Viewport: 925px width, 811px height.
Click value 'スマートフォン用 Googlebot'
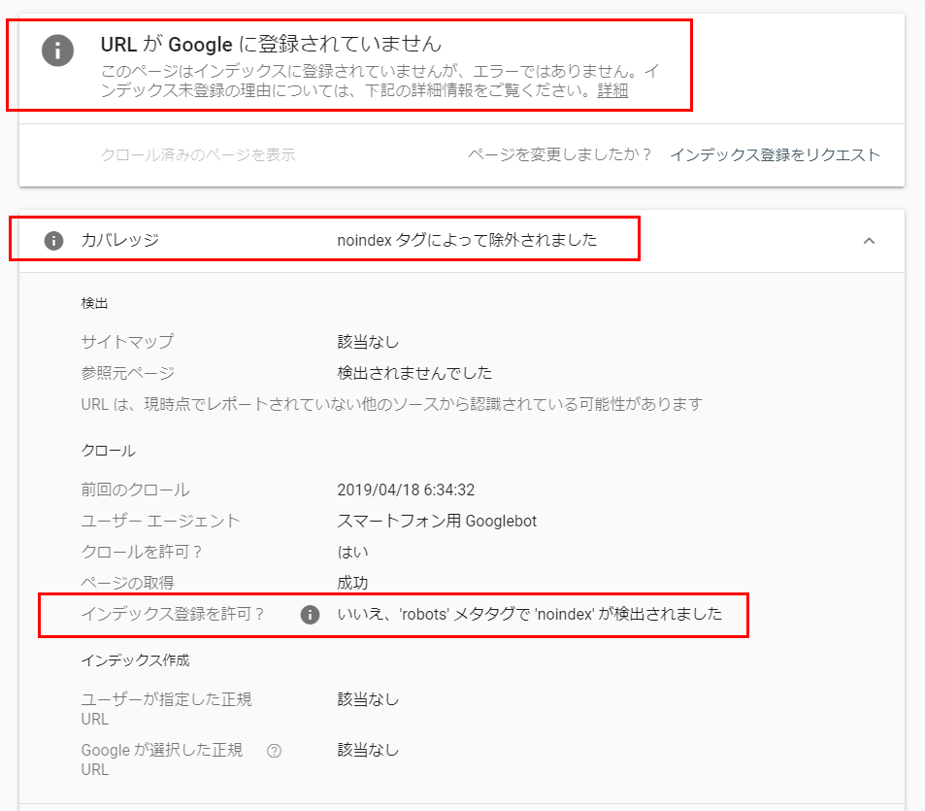tap(437, 522)
